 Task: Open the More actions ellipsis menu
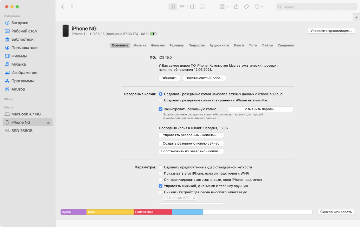click(259, 7)
